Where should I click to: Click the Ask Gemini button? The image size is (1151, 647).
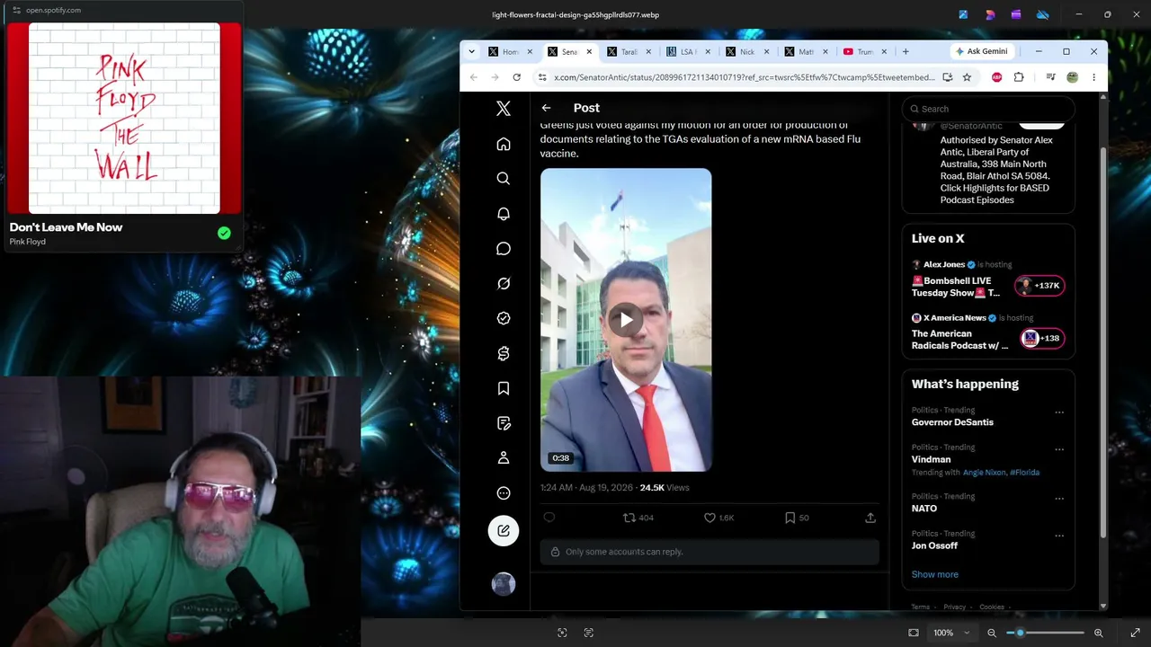(981, 51)
